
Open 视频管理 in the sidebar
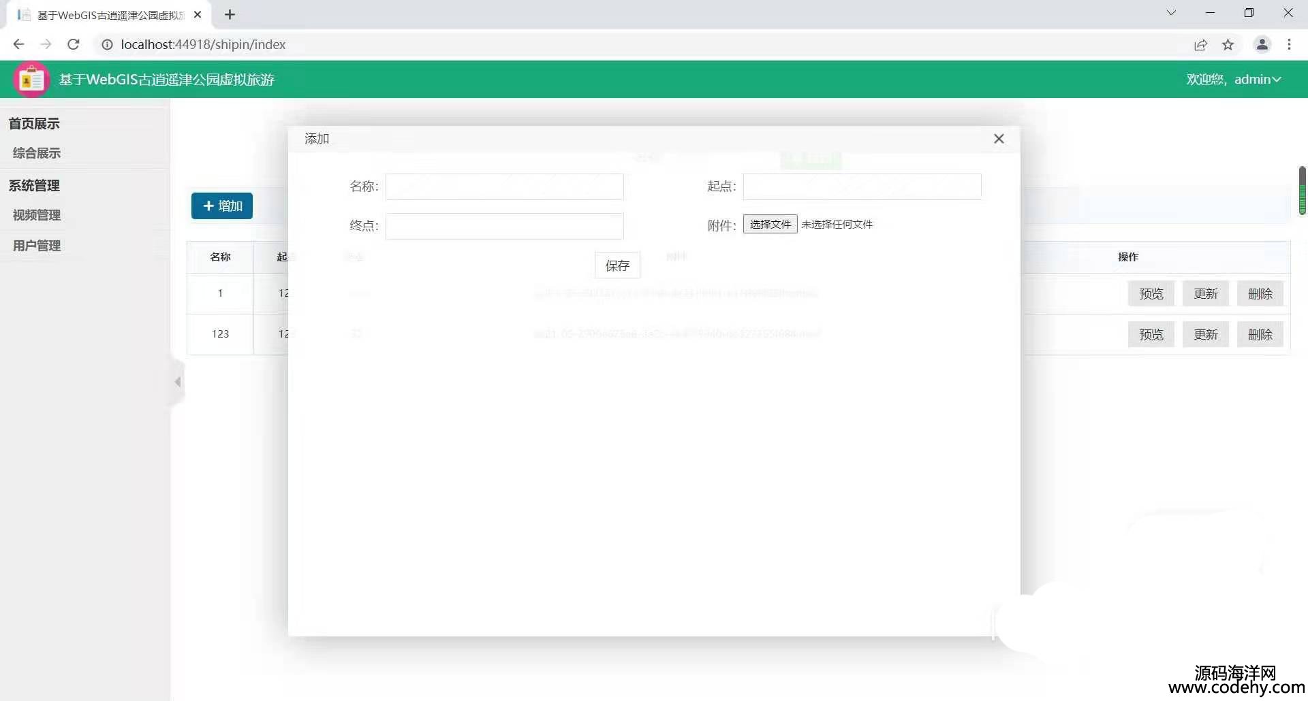pos(37,215)
